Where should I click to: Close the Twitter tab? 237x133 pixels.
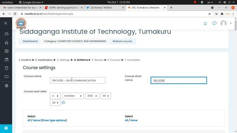click(x=123, y=7)
